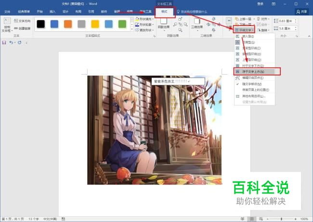Click the Draw Text Box (绘制文本框) button
The height and width of the screenshot is (222, 313).
(7, 25)
